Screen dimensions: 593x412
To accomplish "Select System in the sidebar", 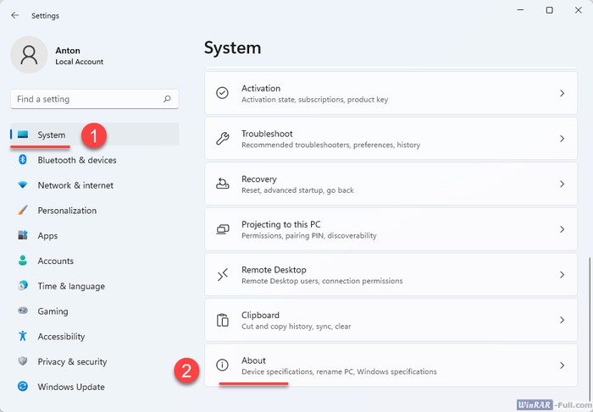I will pos(52,135).
